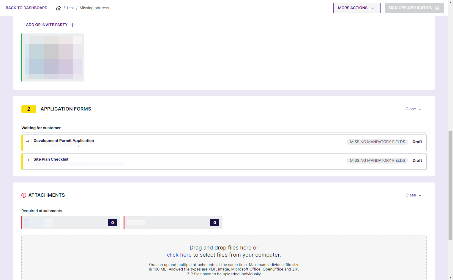Collapse the Application Forms section
The width and height of the screenshot is (453, 280).
(413, 109)
